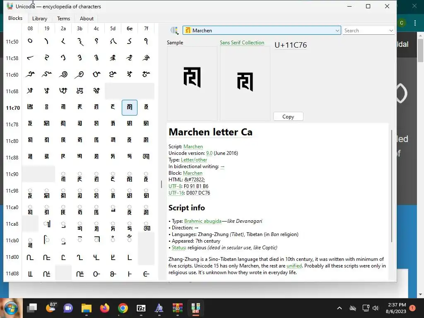
Task: Click into the Search input field
Action: click(x=365, y=31)
